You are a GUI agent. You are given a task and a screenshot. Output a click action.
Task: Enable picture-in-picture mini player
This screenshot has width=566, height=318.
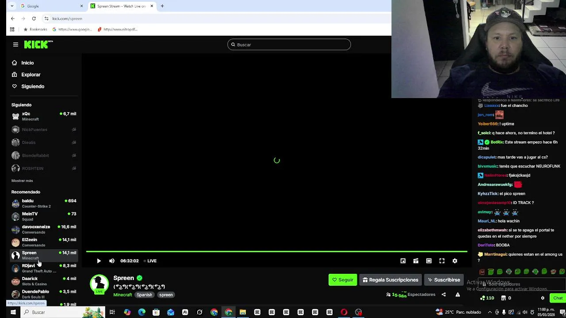pos(403,261)
